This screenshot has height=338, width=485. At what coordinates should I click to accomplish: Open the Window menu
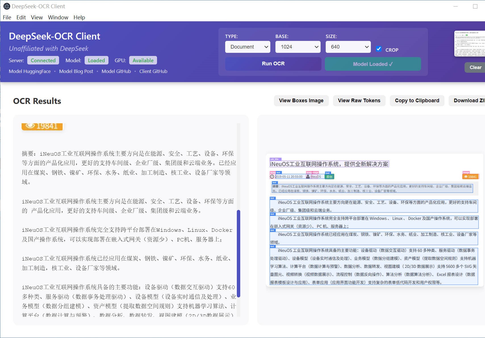[58, 17]
